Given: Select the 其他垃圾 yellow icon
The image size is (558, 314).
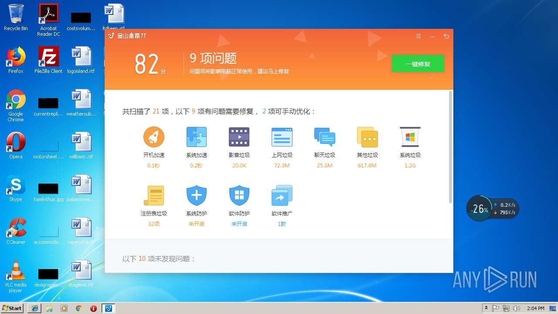Looking at the screenshot, I should 367,137.
